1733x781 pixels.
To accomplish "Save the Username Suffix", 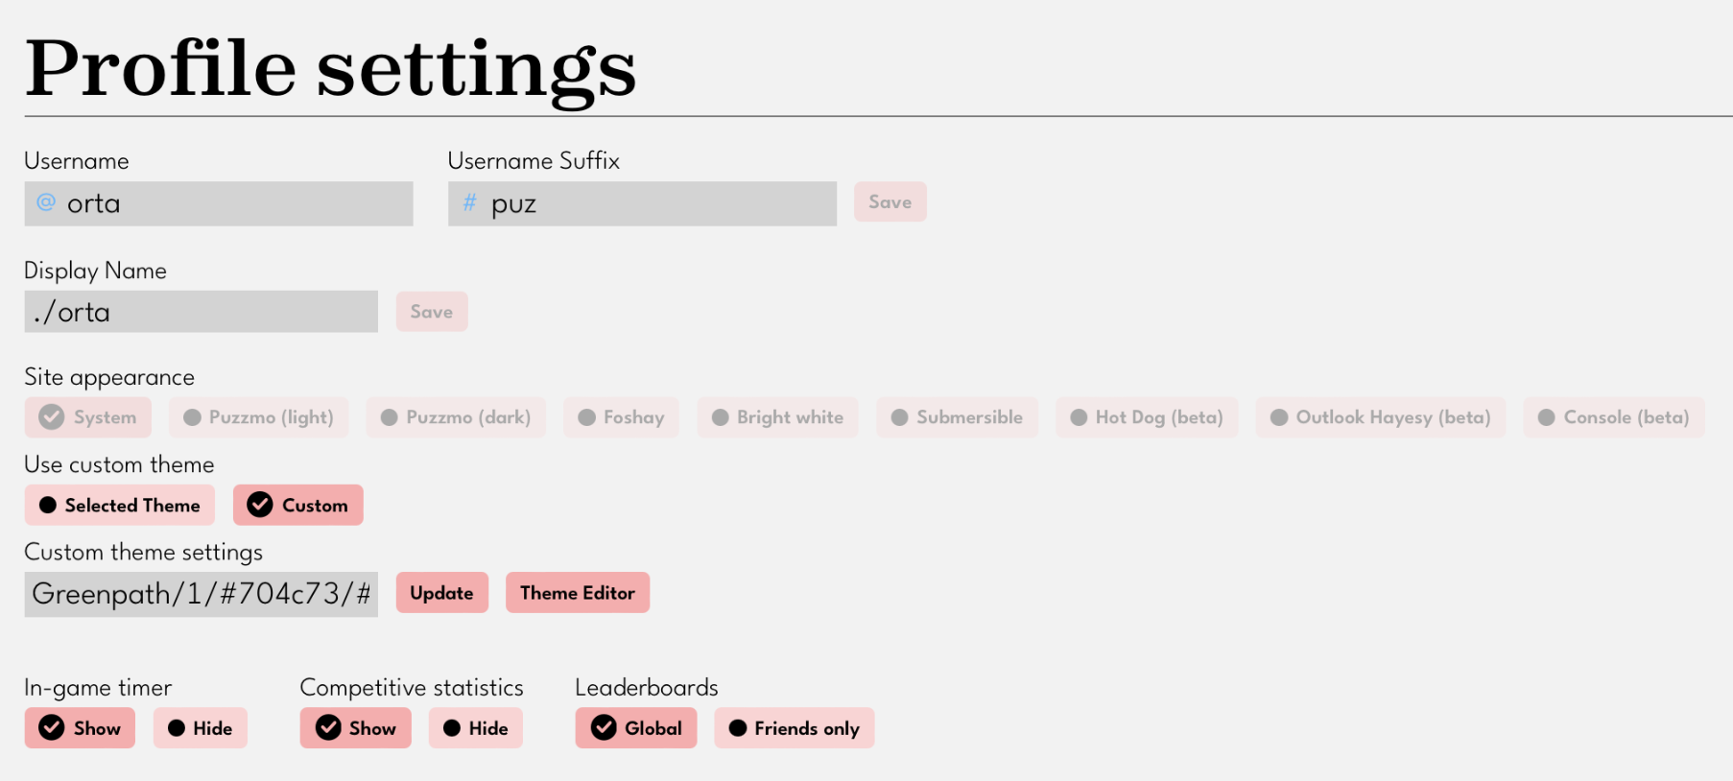I will pos(890,201).
